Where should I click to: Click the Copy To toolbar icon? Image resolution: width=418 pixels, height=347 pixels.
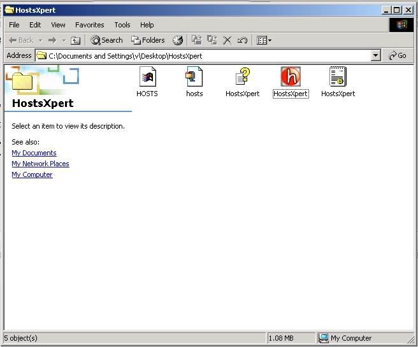tap(212, 40)
